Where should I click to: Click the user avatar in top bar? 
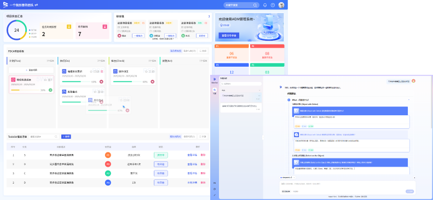point(281,5)
